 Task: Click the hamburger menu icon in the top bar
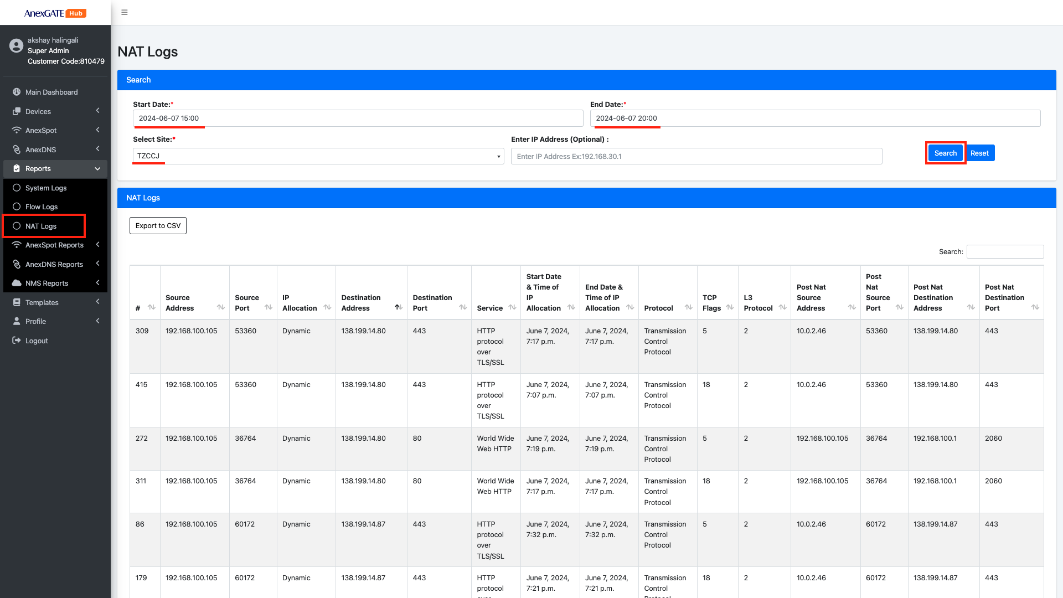(x=125, y=12)
